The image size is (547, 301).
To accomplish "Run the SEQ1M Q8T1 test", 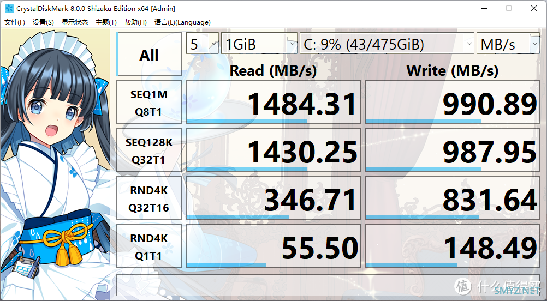I will (149, 102).
